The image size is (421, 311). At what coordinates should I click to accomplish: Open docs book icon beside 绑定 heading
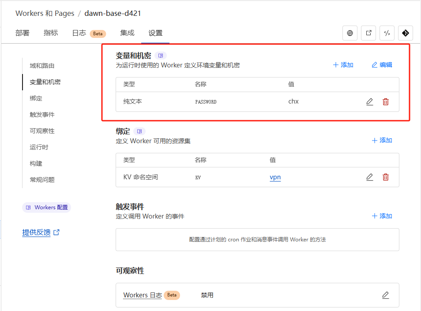tap(139, 131)
